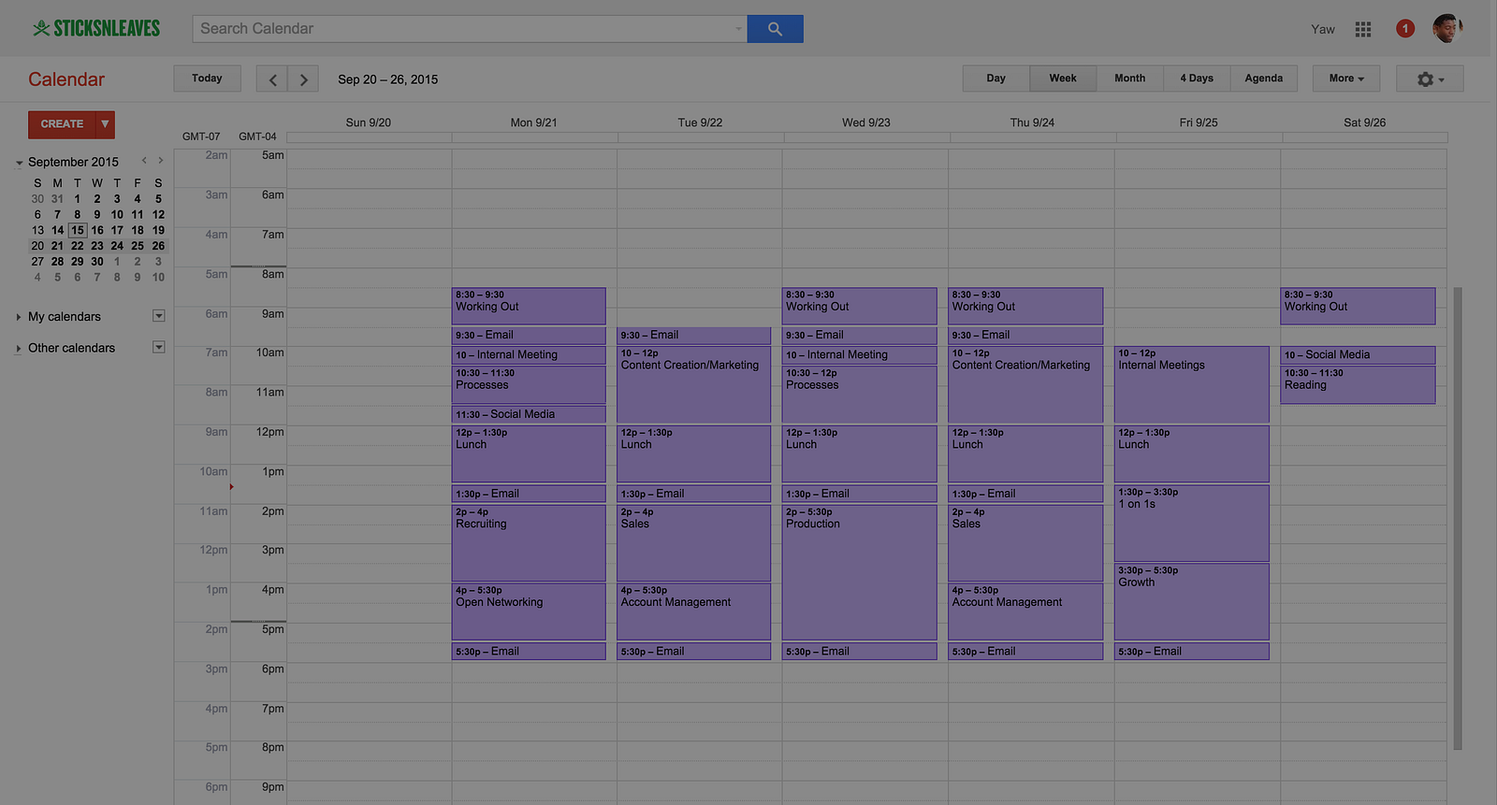Viewport: 1497px width, 805px height.
Task: Go to the previous week
Action: [x=272, y=79]
